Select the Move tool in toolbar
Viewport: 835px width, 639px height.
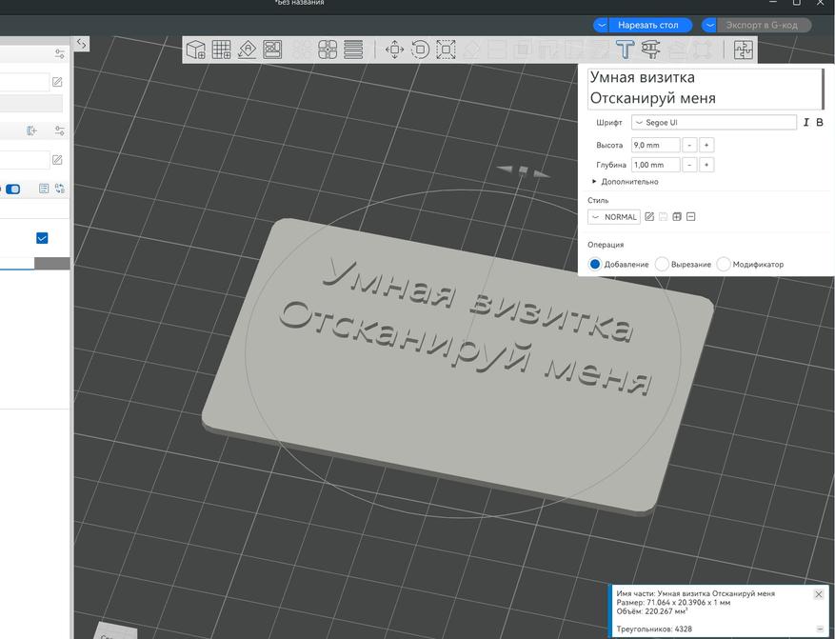394,50
